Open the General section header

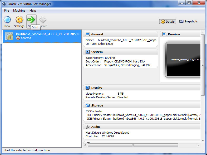pyautogui.click(x=121, y=34)
